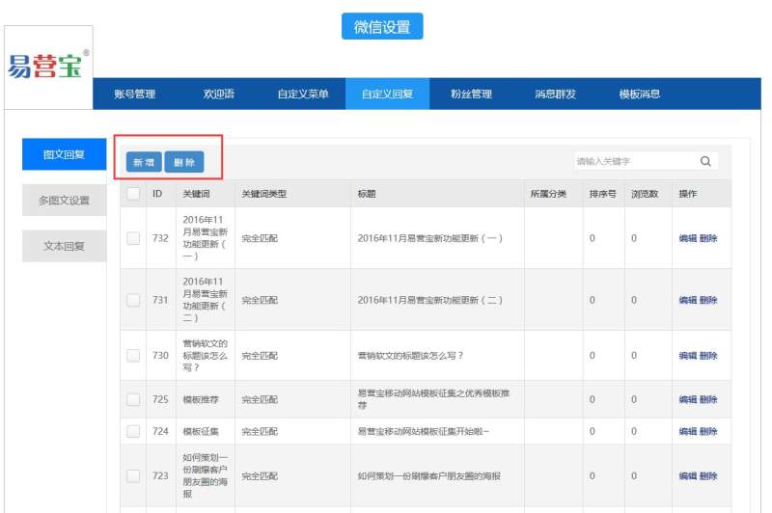Click the 微信设置 button at top
The height and width of the screenshot is (513, 772).
click(x=382, y=27)
